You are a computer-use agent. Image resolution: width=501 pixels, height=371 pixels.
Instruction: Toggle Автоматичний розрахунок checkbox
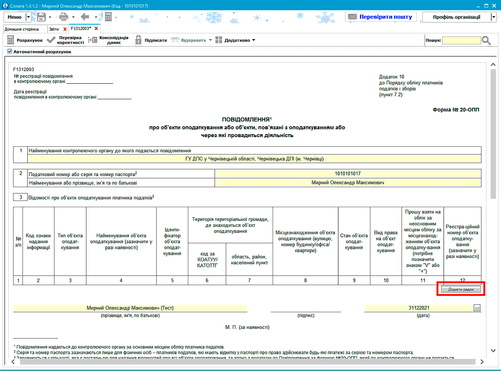tap(10, 52)
